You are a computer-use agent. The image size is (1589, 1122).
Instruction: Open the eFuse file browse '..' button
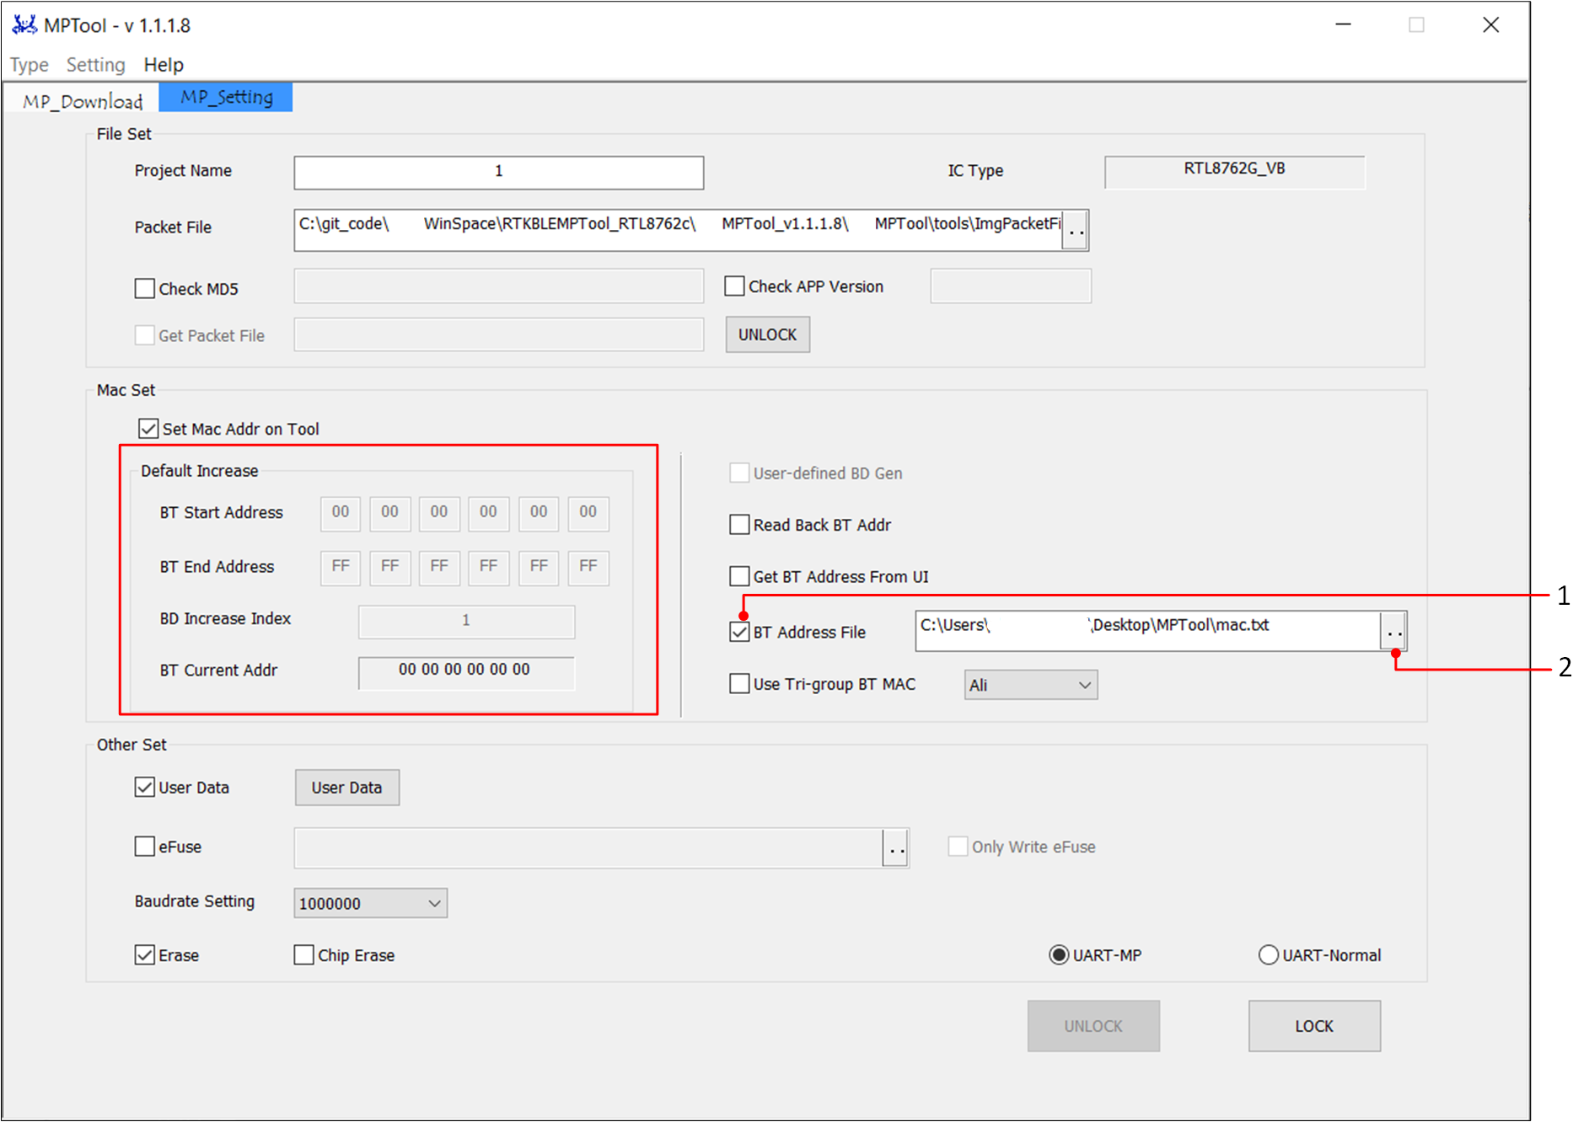coord(896,848)
